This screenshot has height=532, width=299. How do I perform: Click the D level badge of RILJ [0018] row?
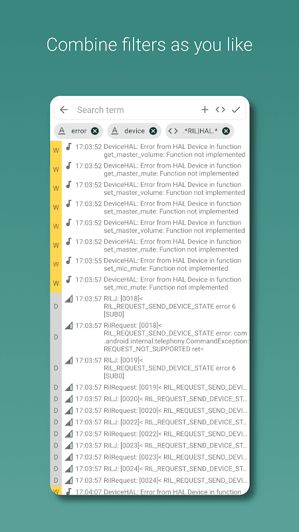pyautogui.click(x=56, y=307)
